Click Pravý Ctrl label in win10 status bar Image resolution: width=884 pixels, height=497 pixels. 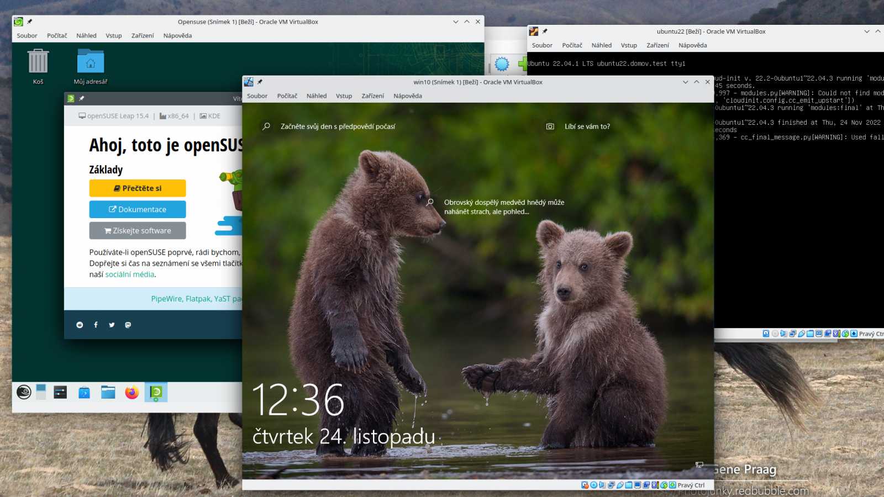691,485
